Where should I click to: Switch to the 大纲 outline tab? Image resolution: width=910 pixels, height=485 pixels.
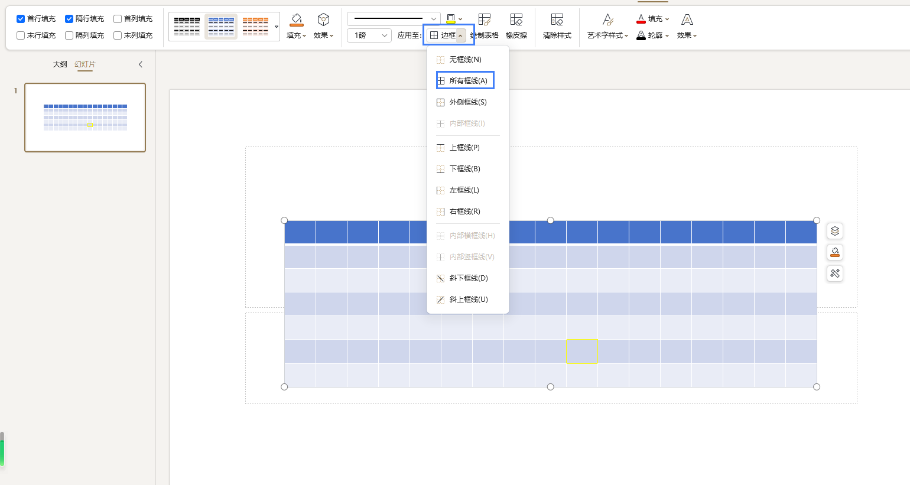pos(60,64)
